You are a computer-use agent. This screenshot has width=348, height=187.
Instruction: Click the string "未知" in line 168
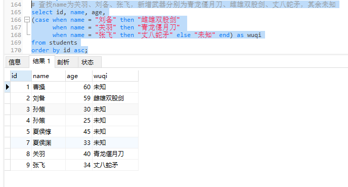pos(205,35)
